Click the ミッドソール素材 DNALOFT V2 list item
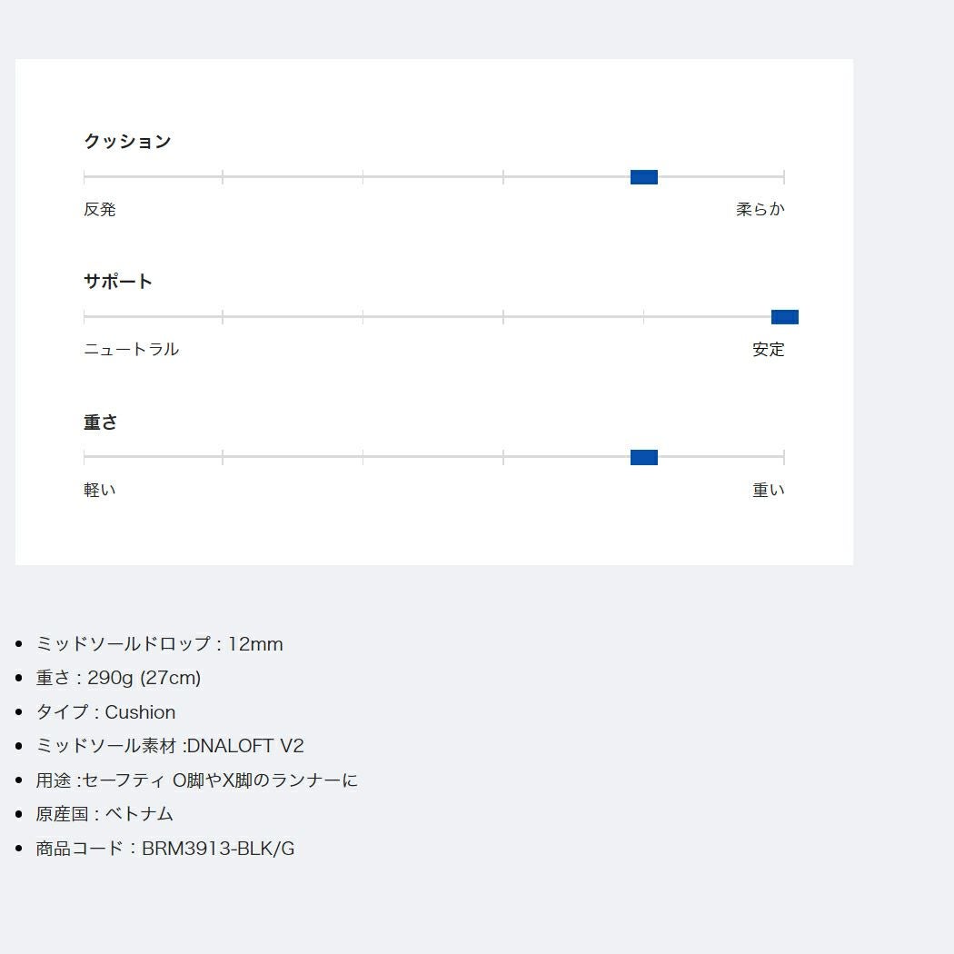 click(170, 746)
